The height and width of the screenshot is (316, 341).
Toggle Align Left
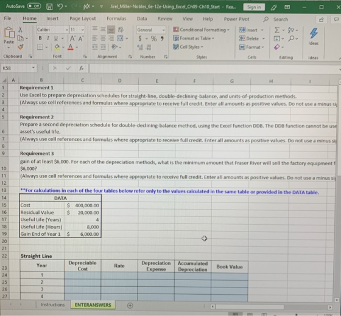pyautogui.click(x=95, y=38)
